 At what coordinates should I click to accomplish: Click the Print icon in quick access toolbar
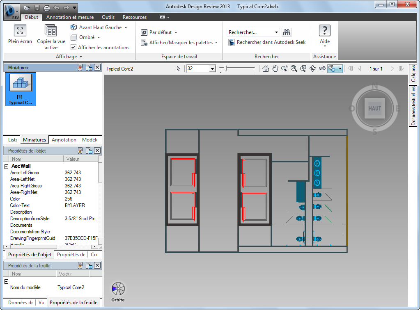[47, 8]
